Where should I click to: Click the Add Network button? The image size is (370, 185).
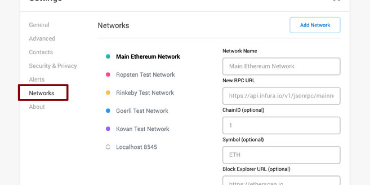(315, 25)
